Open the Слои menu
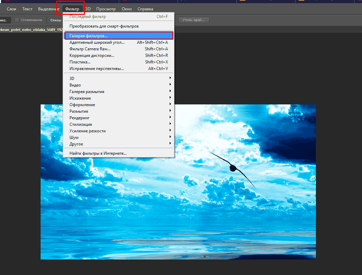The image size is (362, 275). coord(11,9)
